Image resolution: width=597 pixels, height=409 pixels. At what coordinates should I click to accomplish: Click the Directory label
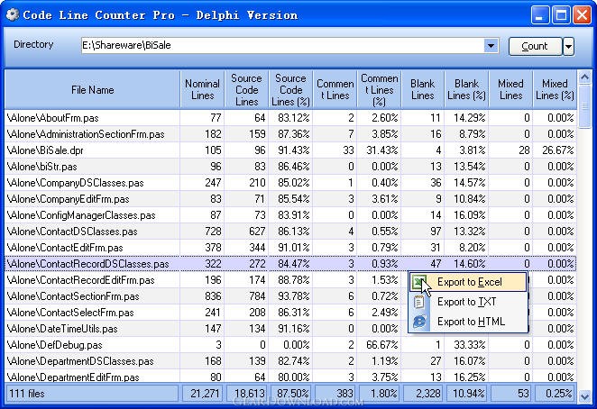tap(33, 44)
